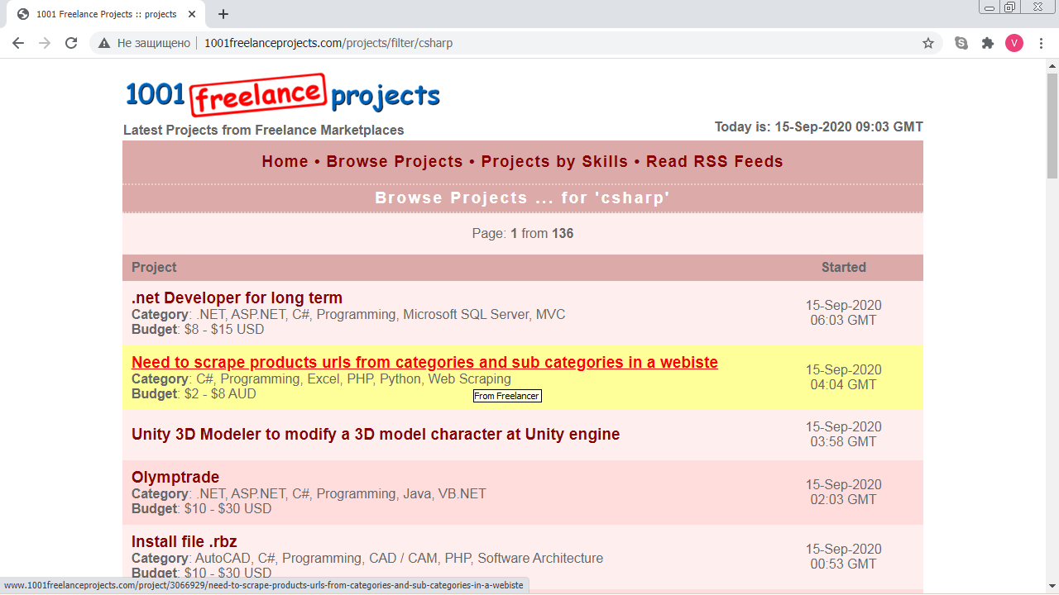
Task: Open the user profile avatar
Action: pyautogui.click(x=1014, y=43)
